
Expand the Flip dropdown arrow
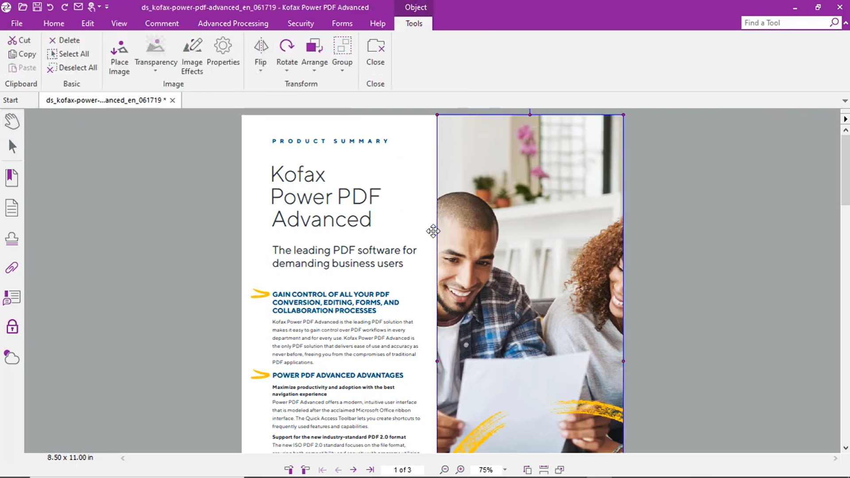[261, 71]
